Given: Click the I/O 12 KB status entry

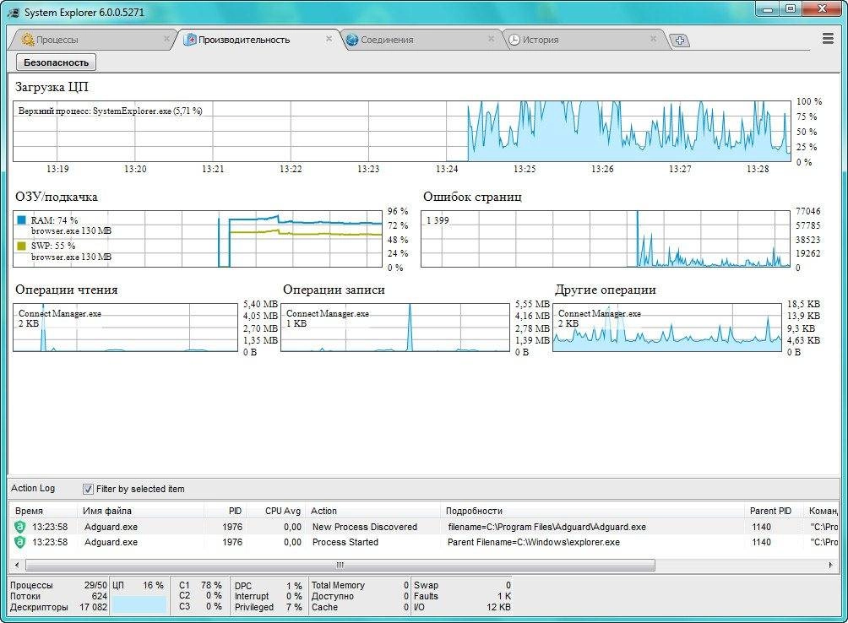Looking at the screenshot, I should pos(462,607).
